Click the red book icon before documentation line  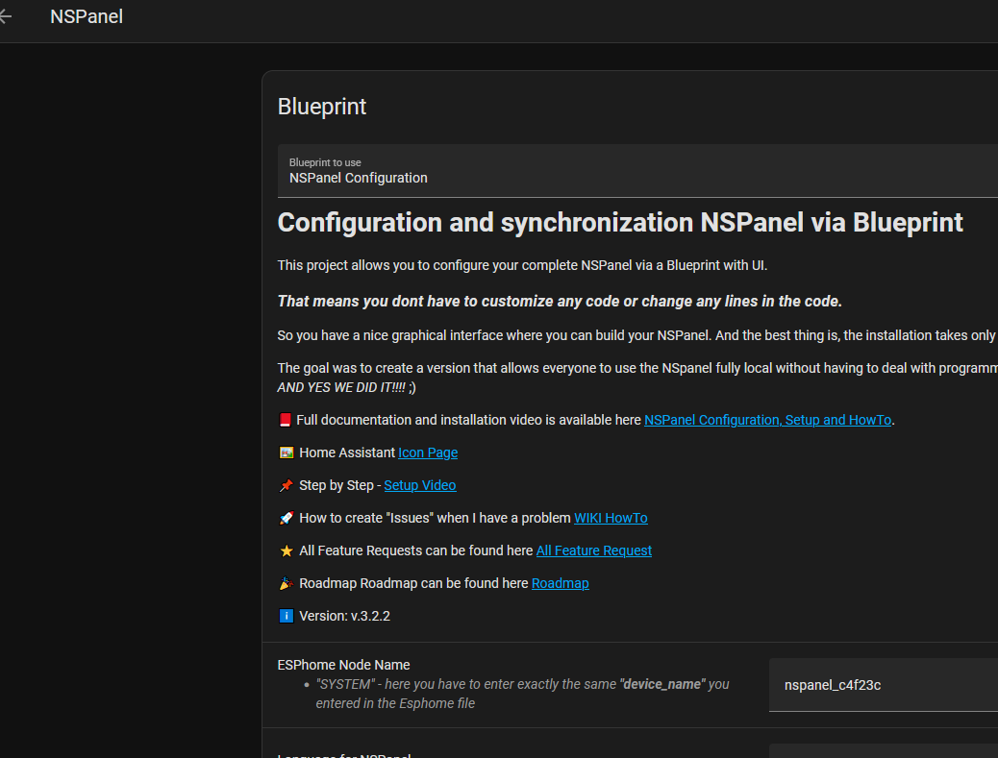pos(286,419)
